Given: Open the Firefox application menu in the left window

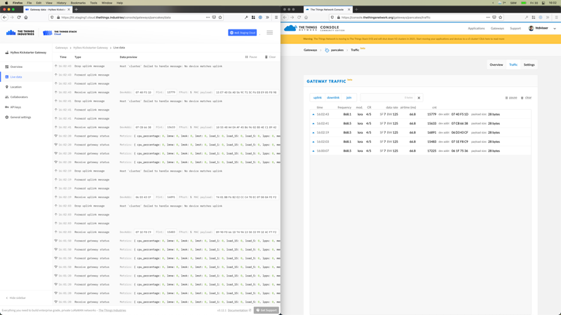Looking at the screenshot, I should [x=276, y=17].
